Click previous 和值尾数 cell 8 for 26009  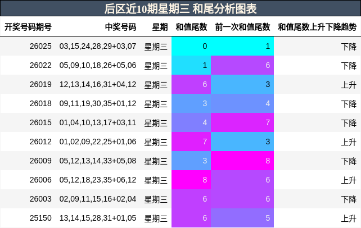pos(242,161)
